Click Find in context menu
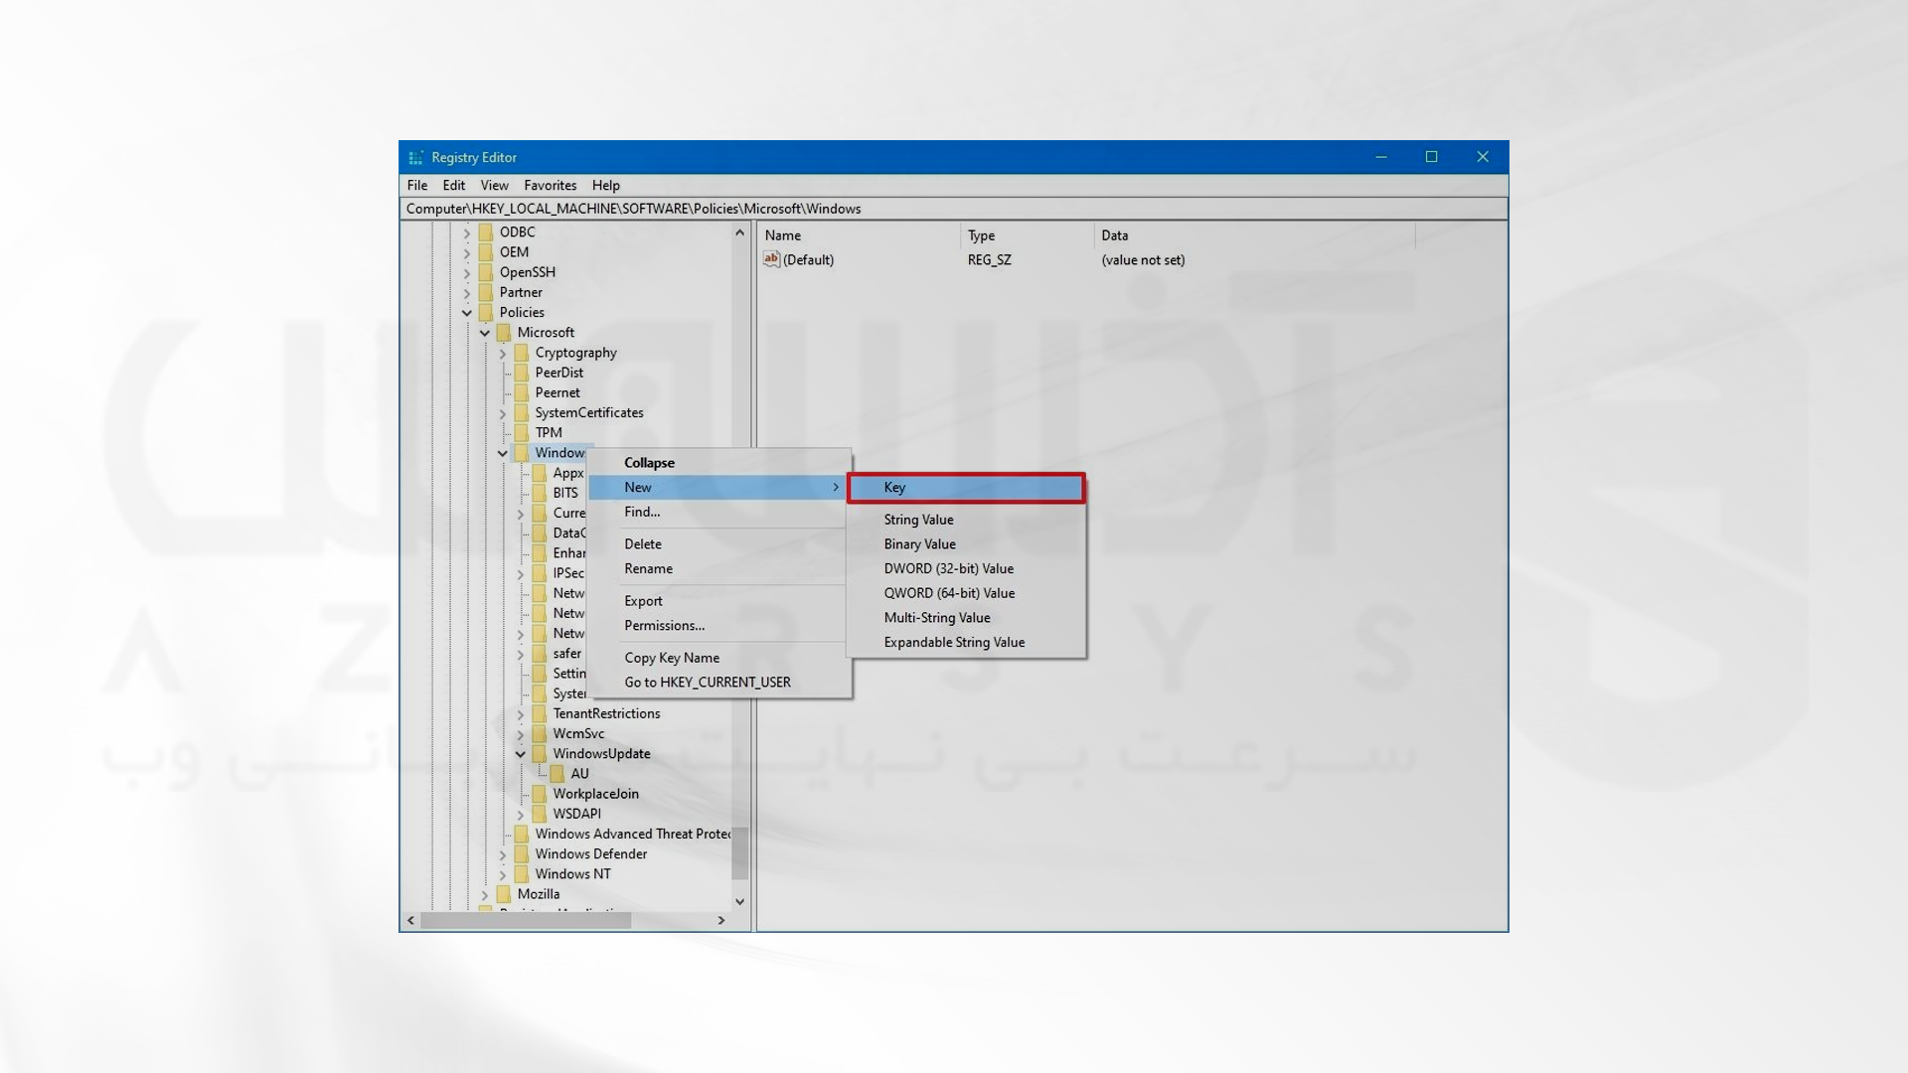This screenshot has width=1908, height=1073. coord(643,511)
